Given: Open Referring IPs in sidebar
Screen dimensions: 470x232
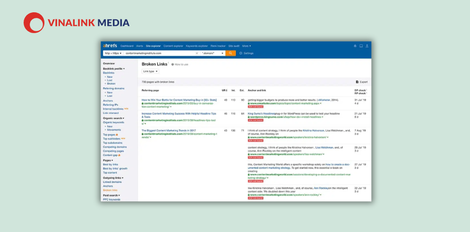Looking at the screenshot, I should (x=111, y=105).
